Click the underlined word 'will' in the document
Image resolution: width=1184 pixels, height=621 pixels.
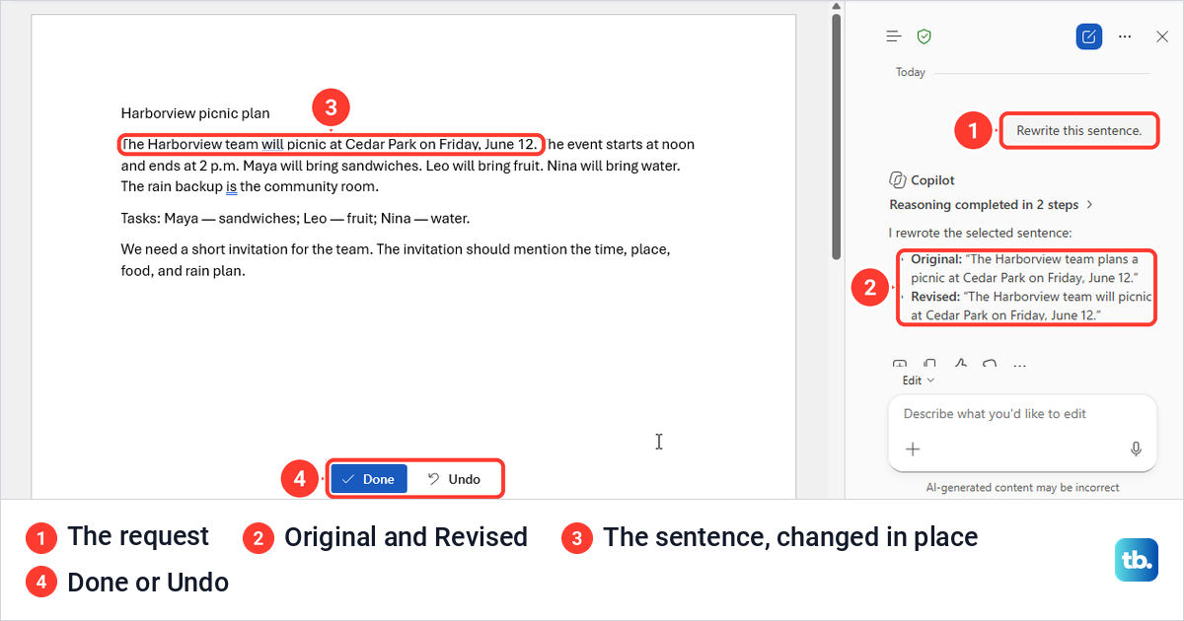click(272, 144)
